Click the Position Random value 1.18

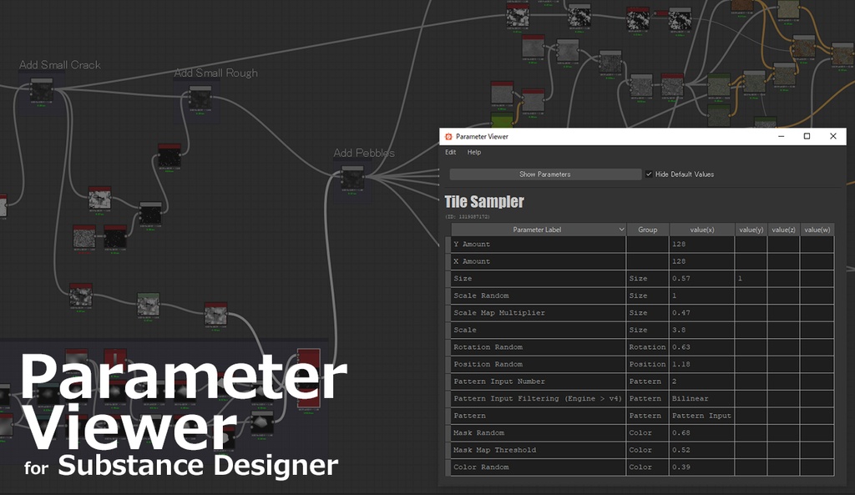click(x=701, y=364)
